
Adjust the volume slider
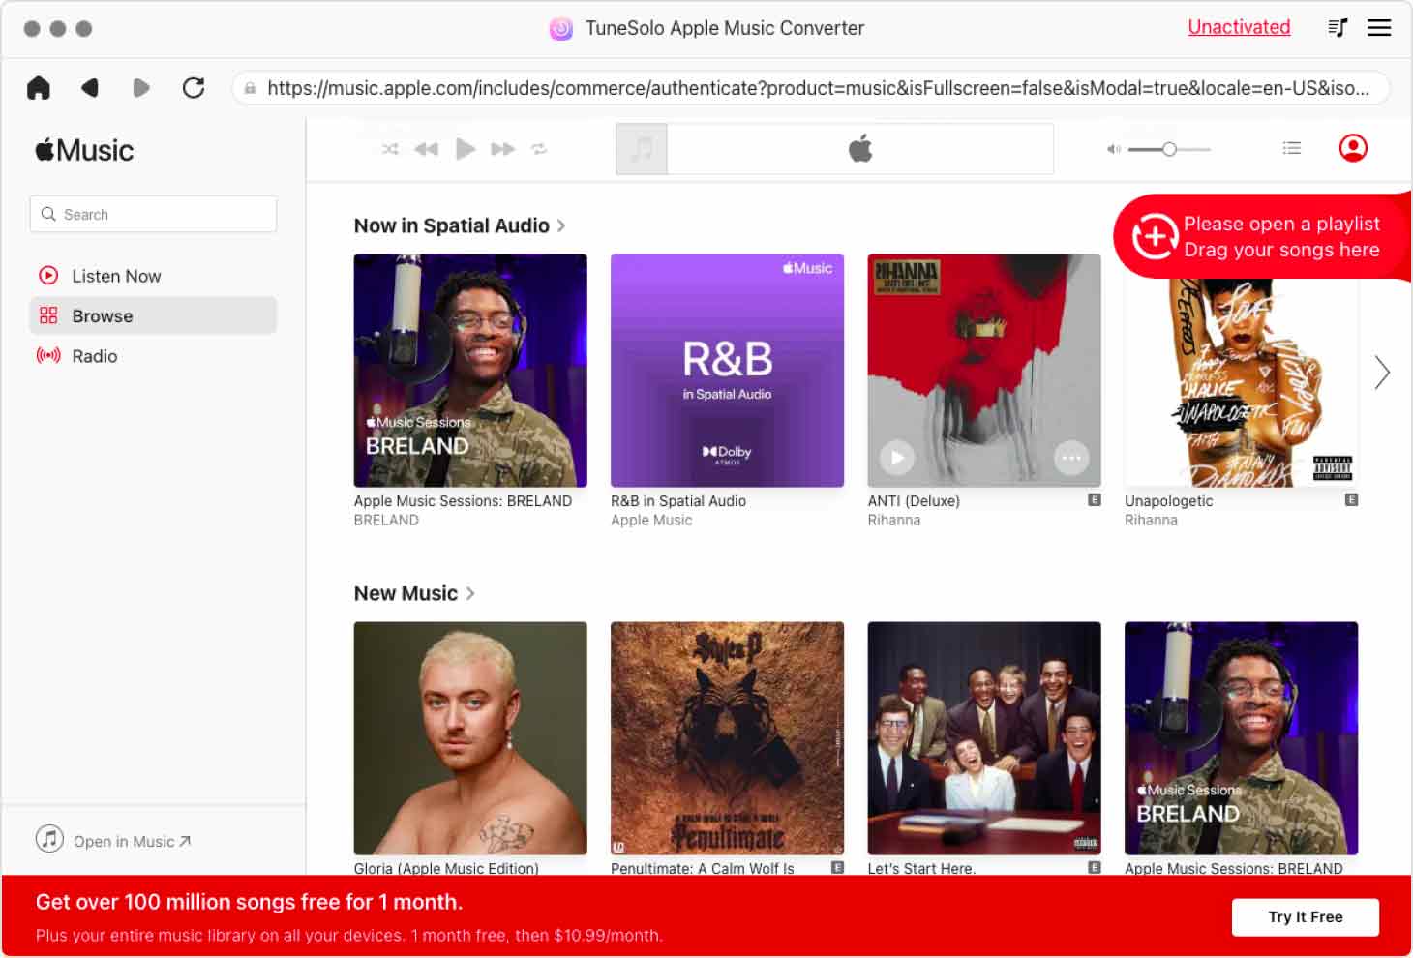[1169, 149]
